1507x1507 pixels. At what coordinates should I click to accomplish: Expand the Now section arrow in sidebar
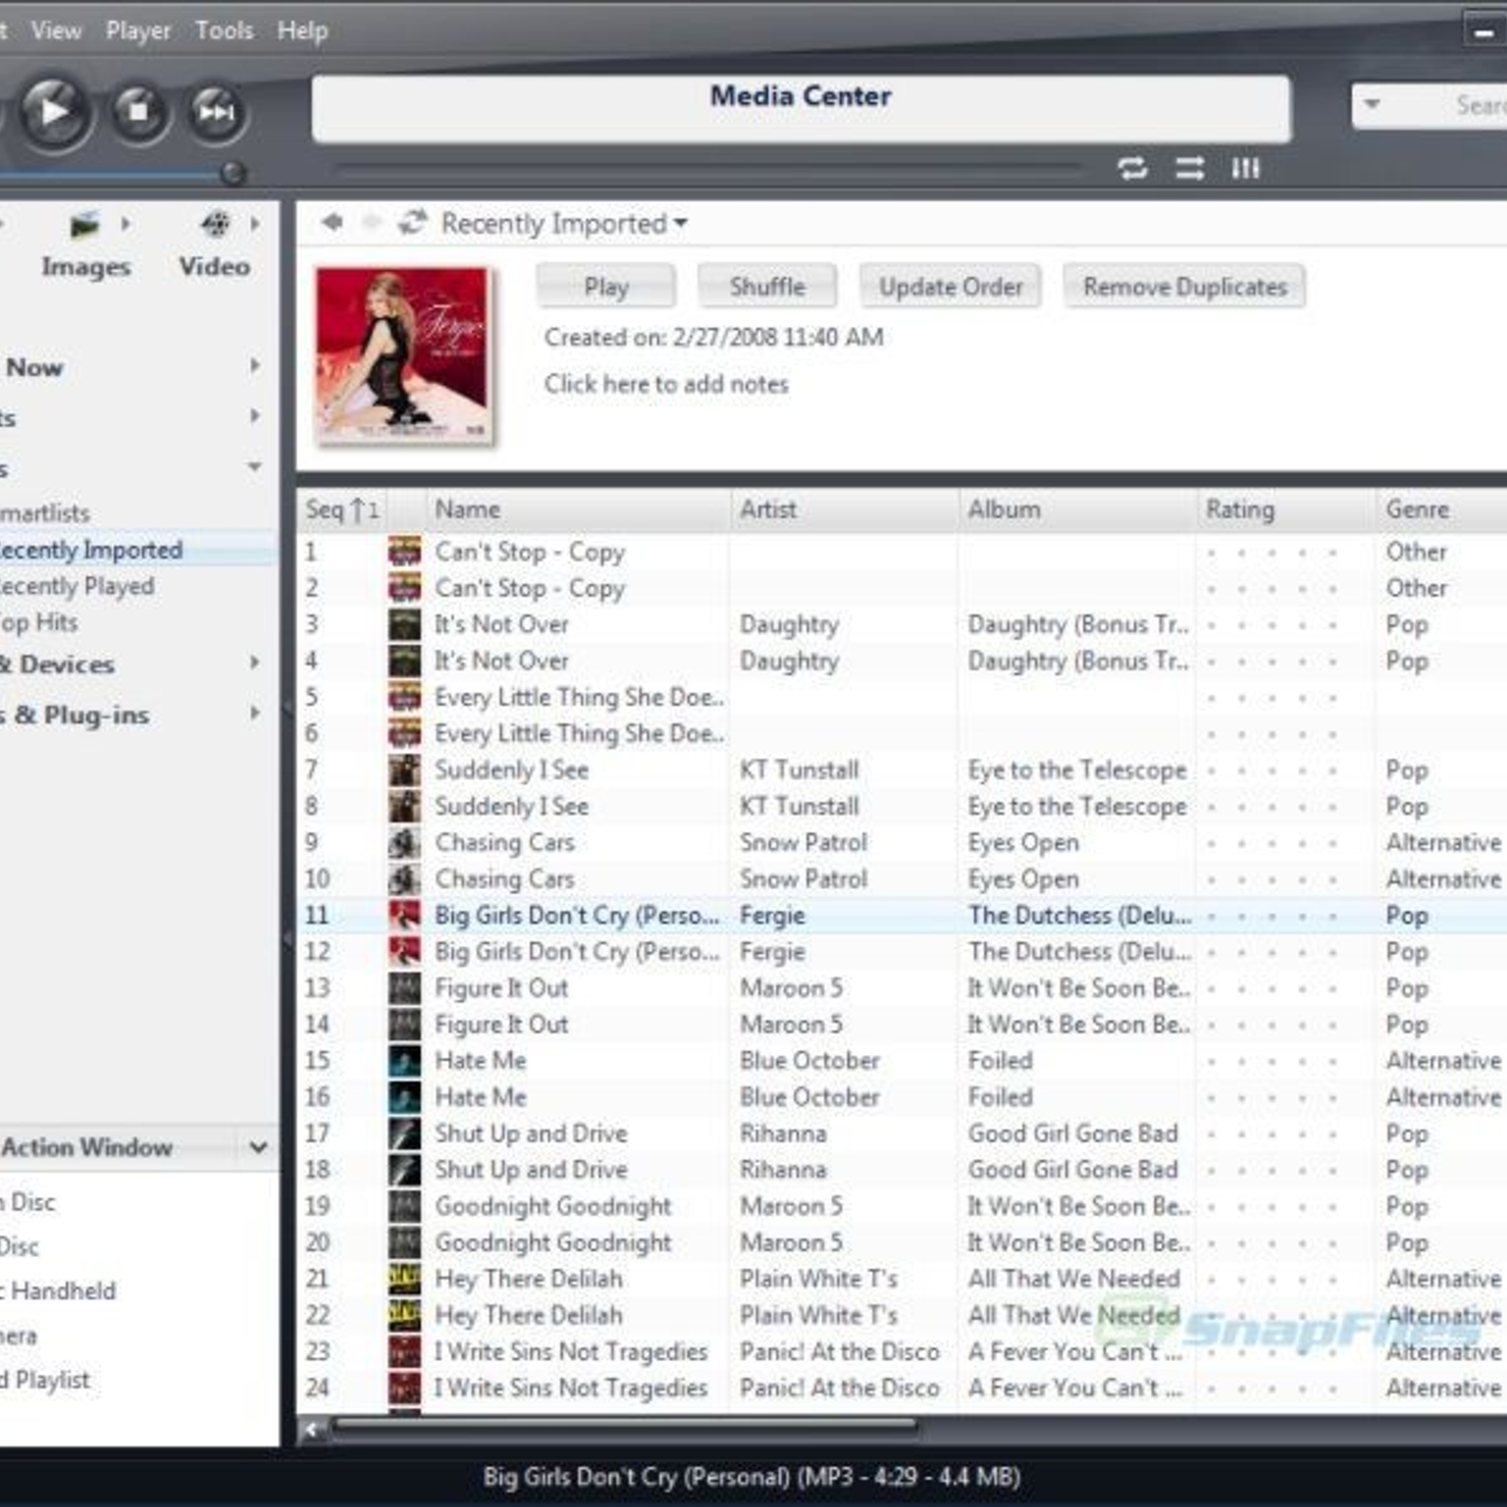pyautogui.click(x=254, y=365)
